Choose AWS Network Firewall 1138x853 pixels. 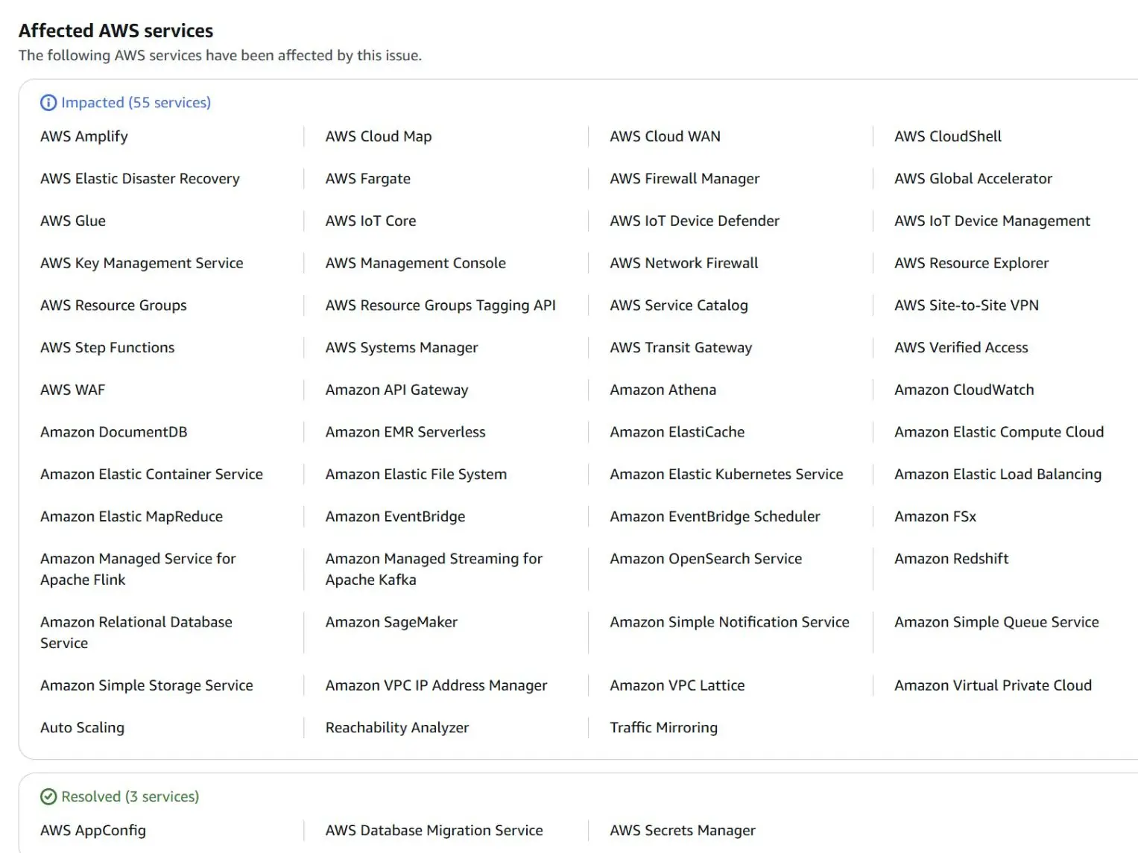pyautogui.click(x=684, y=263)
